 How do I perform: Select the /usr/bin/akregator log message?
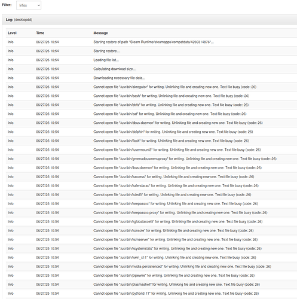174,87
